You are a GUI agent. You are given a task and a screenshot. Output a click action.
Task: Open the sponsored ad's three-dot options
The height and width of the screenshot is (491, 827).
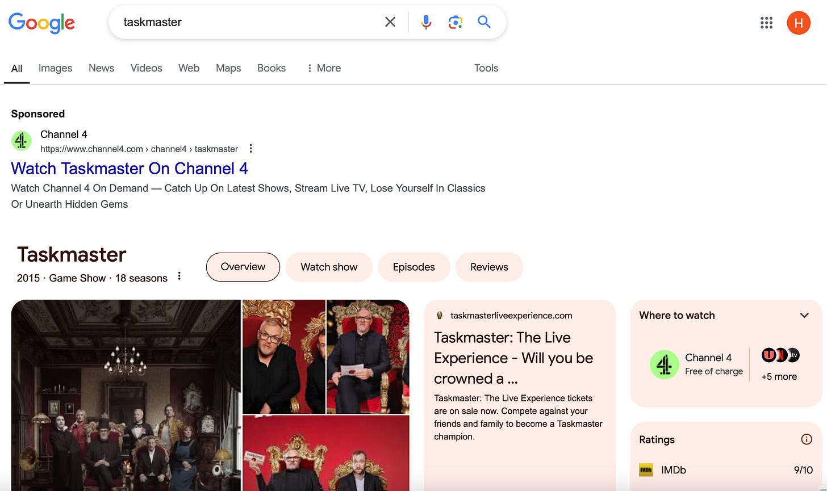pyautogui.click(x=250, y=149)
